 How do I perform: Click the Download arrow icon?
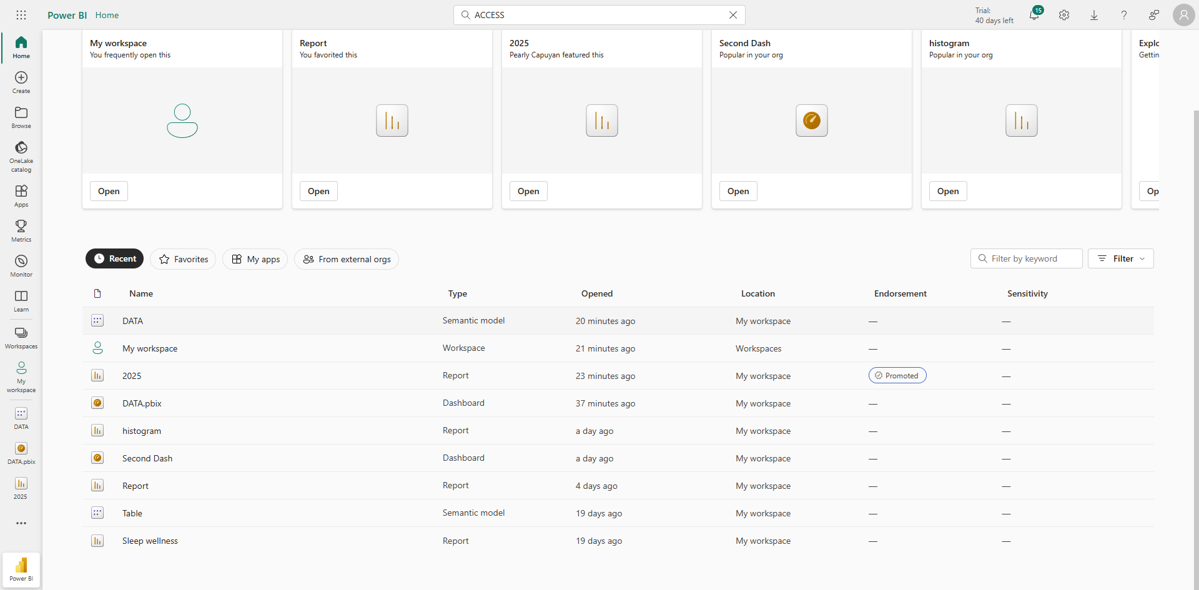[x=1094, y=15]
